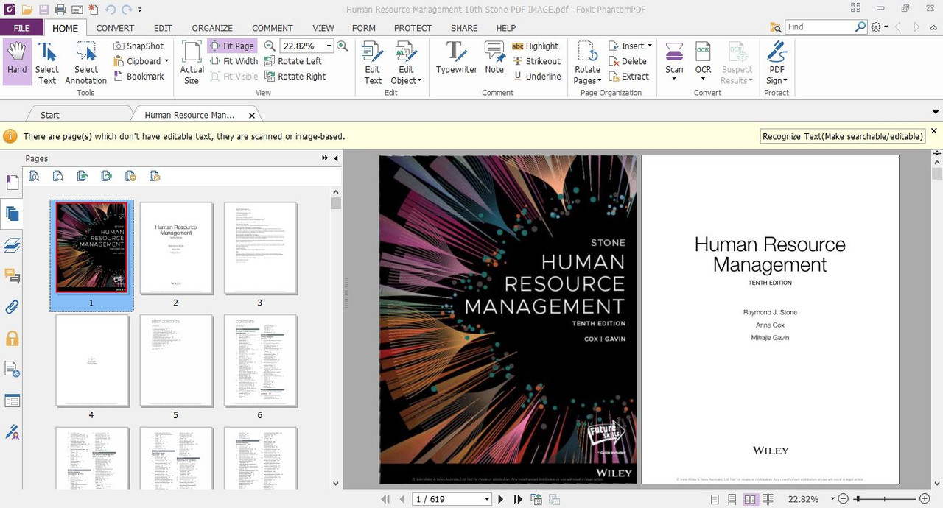Open the FILE menu
943x508 pixels.
coord(22,28)
